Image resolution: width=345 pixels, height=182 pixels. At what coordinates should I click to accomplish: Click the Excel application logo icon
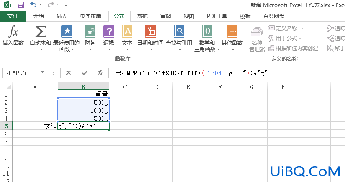(x=8, y=5)
